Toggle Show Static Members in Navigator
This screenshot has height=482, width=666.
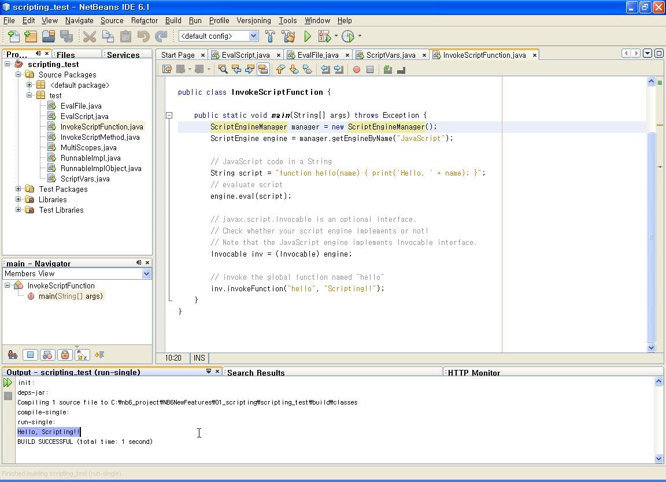47,355
